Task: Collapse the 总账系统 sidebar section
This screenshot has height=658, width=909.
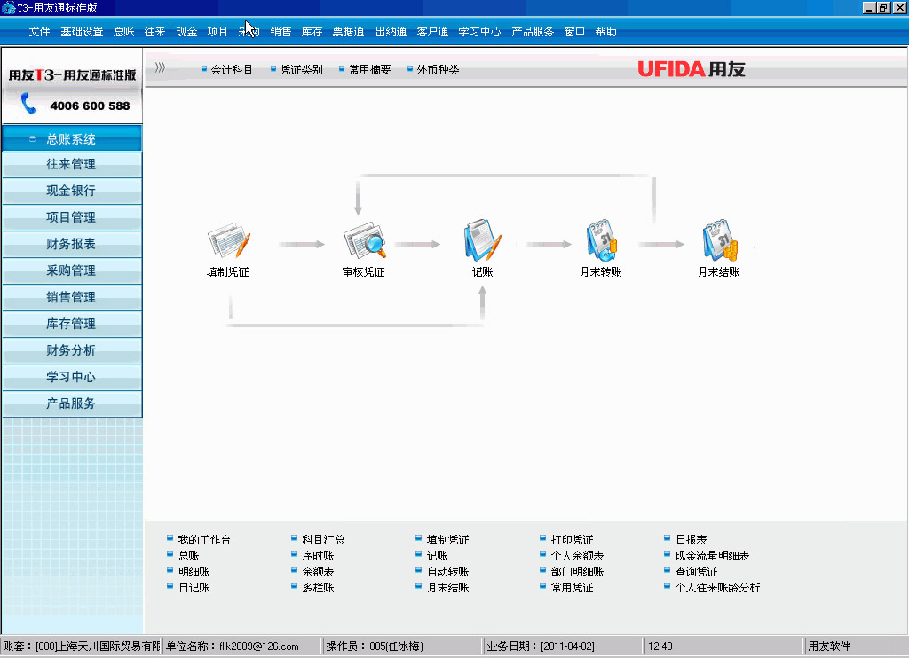Action: pos(72,139)
